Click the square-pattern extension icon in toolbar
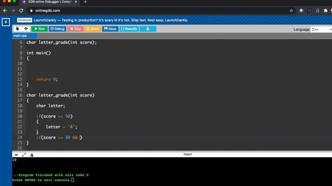This screenshot has height=186, width=332. click(309, 10)
